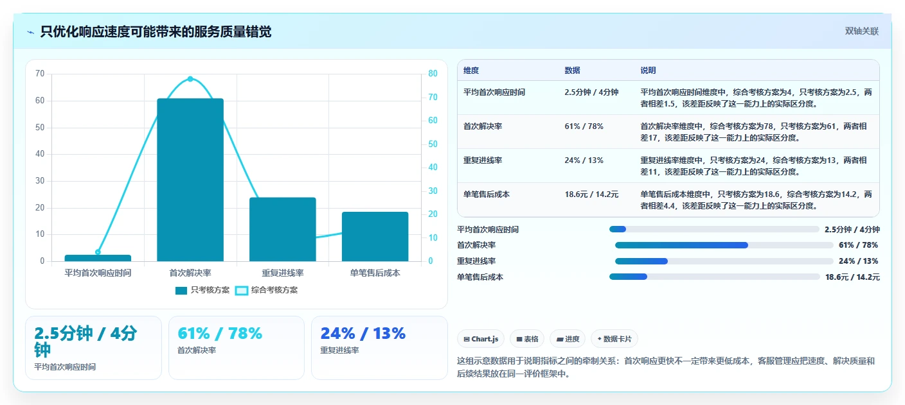Click the 数据 column header
The width and height of the screenshot is (905, 405).
click(x=572, y=70)
